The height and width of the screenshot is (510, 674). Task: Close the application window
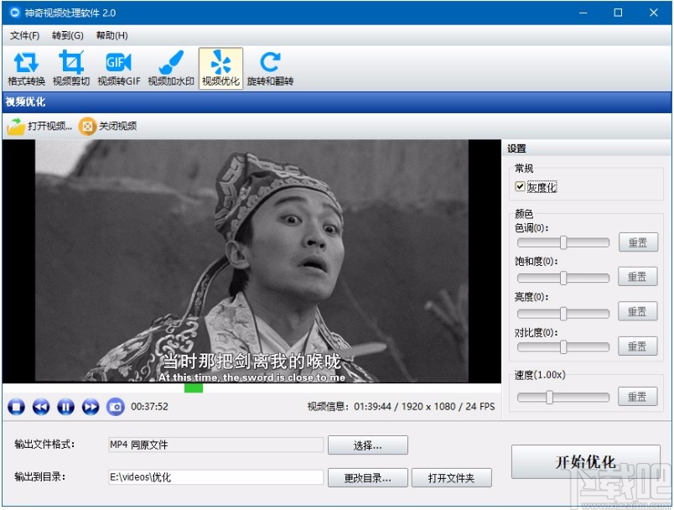(x=653, y=13)
